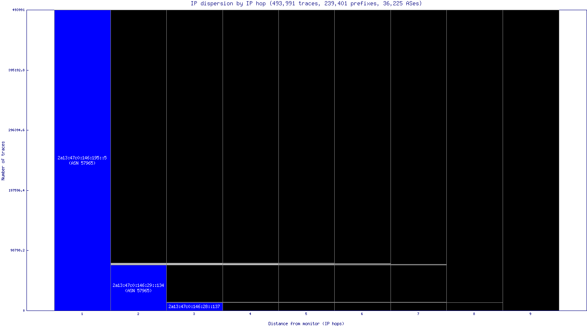
Task: Click the 98798.2 y-axis tick label
Action: click(x=18, y=250)
